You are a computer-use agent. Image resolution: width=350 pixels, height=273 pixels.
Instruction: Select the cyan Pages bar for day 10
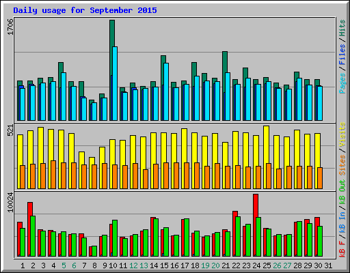coord(115,83)
